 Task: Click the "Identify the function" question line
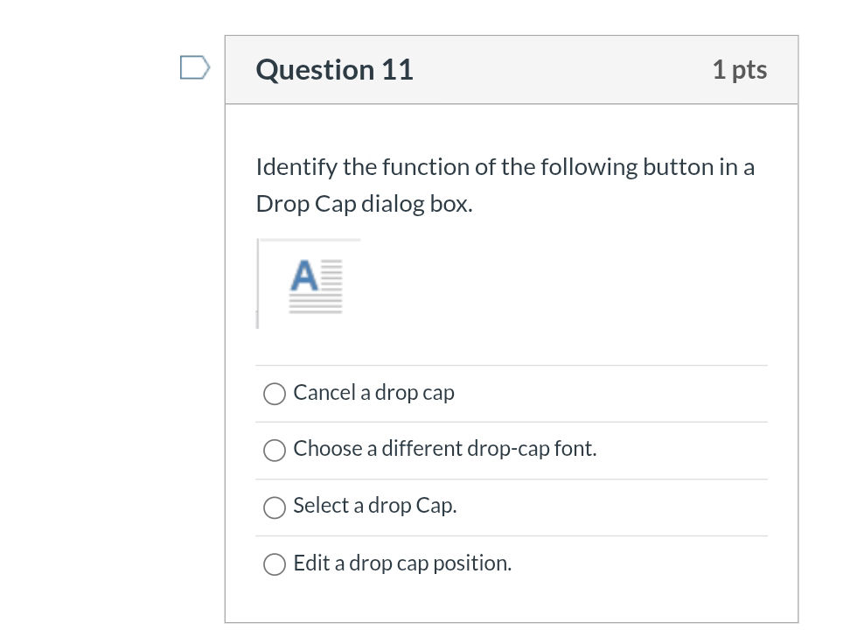505,167
